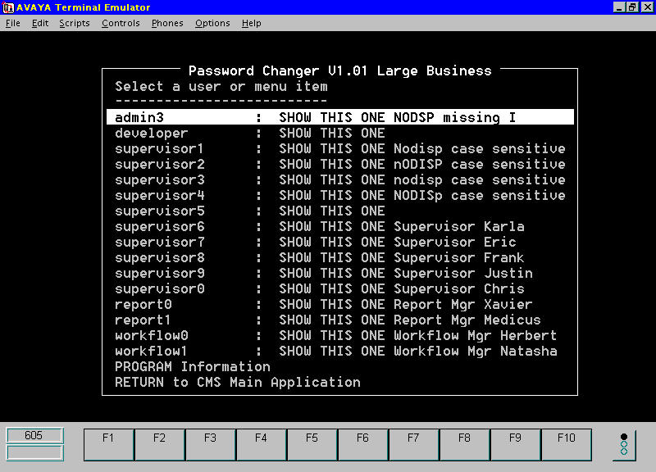Viewport: 656px width, 472px height.
Task: Click the F3 function key button
Action: (211, 444)
